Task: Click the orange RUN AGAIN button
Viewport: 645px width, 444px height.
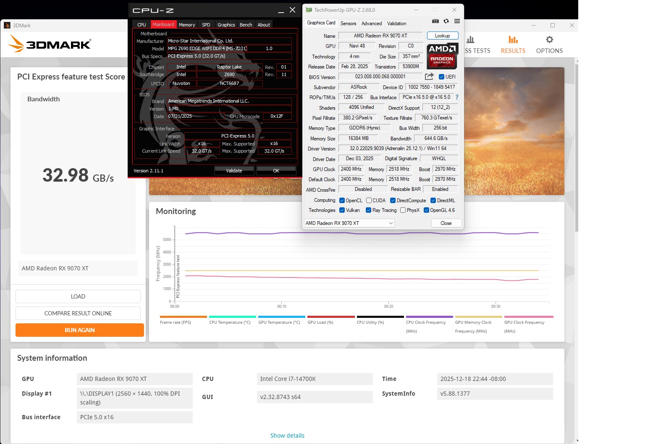Action: click(x=80, y=330)
